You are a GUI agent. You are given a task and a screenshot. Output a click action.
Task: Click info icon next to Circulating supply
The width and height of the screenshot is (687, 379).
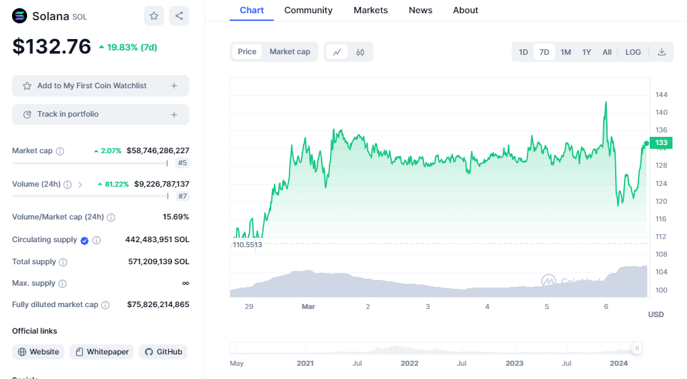click(97, 240)
